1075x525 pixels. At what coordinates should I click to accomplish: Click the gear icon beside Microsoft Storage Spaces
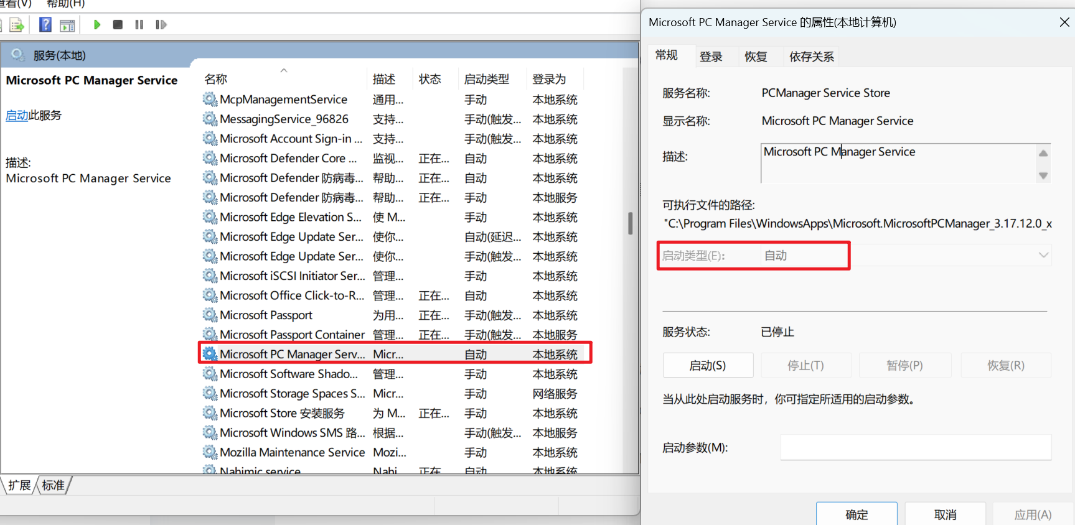pyautogui.click(x=210, y=394)
